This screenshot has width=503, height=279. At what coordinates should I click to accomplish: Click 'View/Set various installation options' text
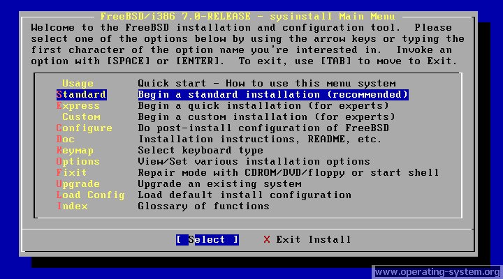pos(254,161)
